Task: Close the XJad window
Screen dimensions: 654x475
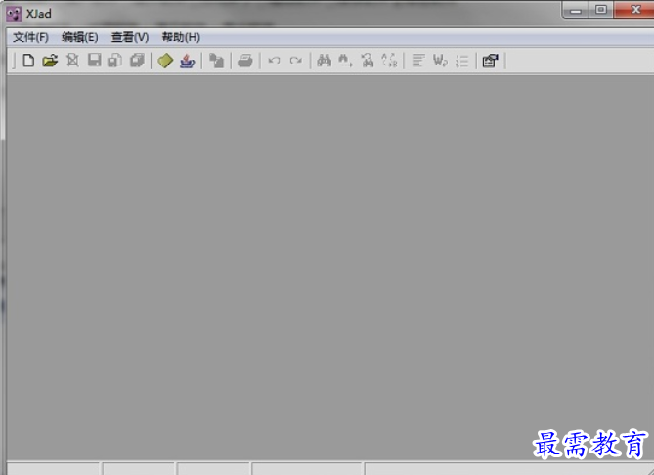Action: [634, 10]
